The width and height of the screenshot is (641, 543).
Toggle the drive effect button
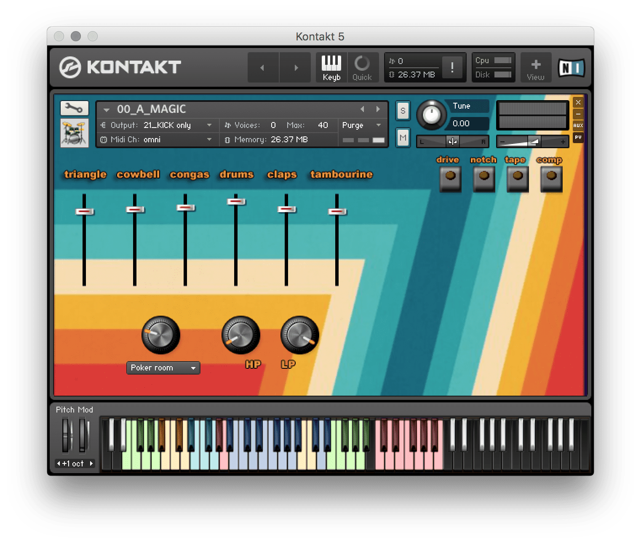(450, 178)
